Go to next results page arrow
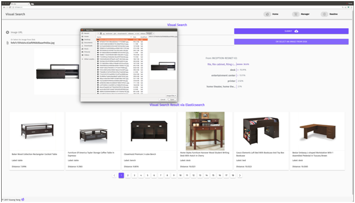The width and height of the screenshot is (355, 203). pyautogui.click(x=240, y=175)
